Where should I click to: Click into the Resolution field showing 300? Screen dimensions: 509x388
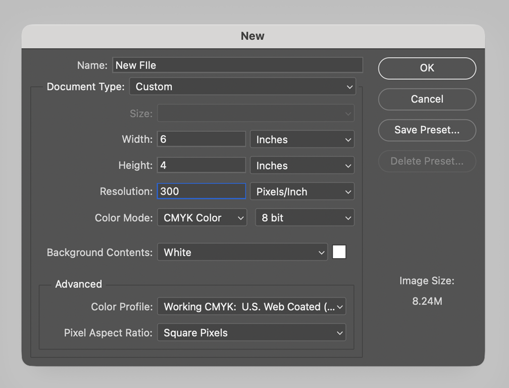201,191
